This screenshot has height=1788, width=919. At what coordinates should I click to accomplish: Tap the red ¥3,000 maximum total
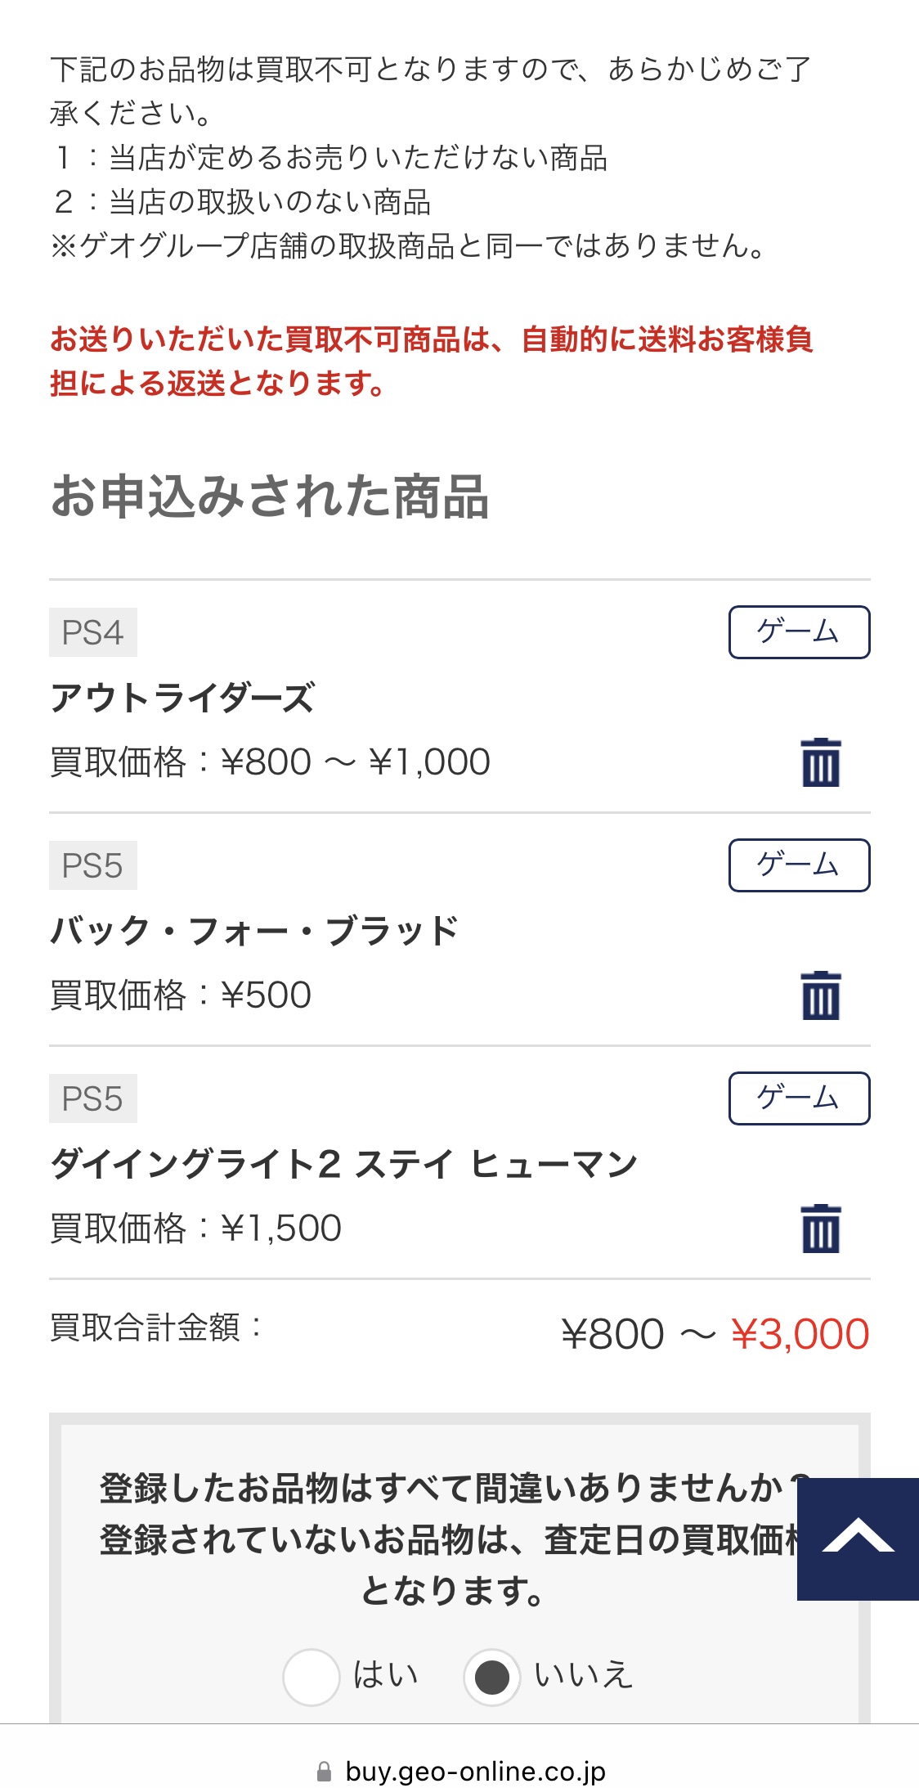pyautogui.click(x=800, y=1334)
